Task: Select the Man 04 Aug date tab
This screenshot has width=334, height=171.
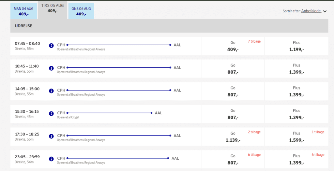Action: pyautogui.click(x=23, y=11)
